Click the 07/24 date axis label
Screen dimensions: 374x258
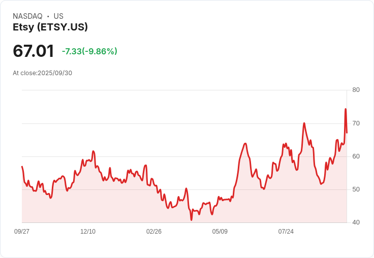[x=286, y=232]
